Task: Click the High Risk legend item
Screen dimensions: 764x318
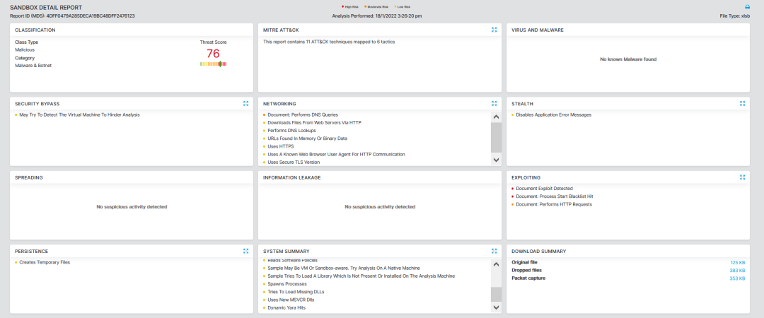Action: coord(349,6)
